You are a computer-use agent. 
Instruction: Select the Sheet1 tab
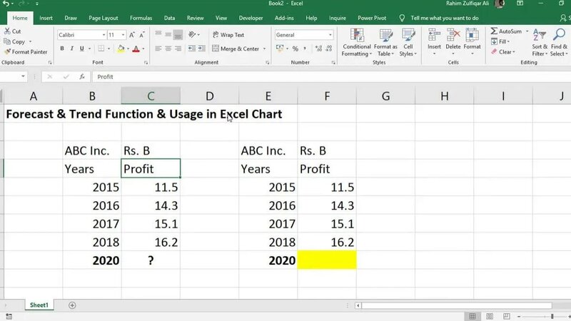pyautogui.click(x=39, y=305)
